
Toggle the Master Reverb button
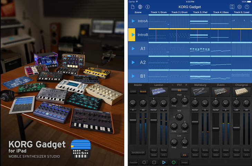point(143,91)
